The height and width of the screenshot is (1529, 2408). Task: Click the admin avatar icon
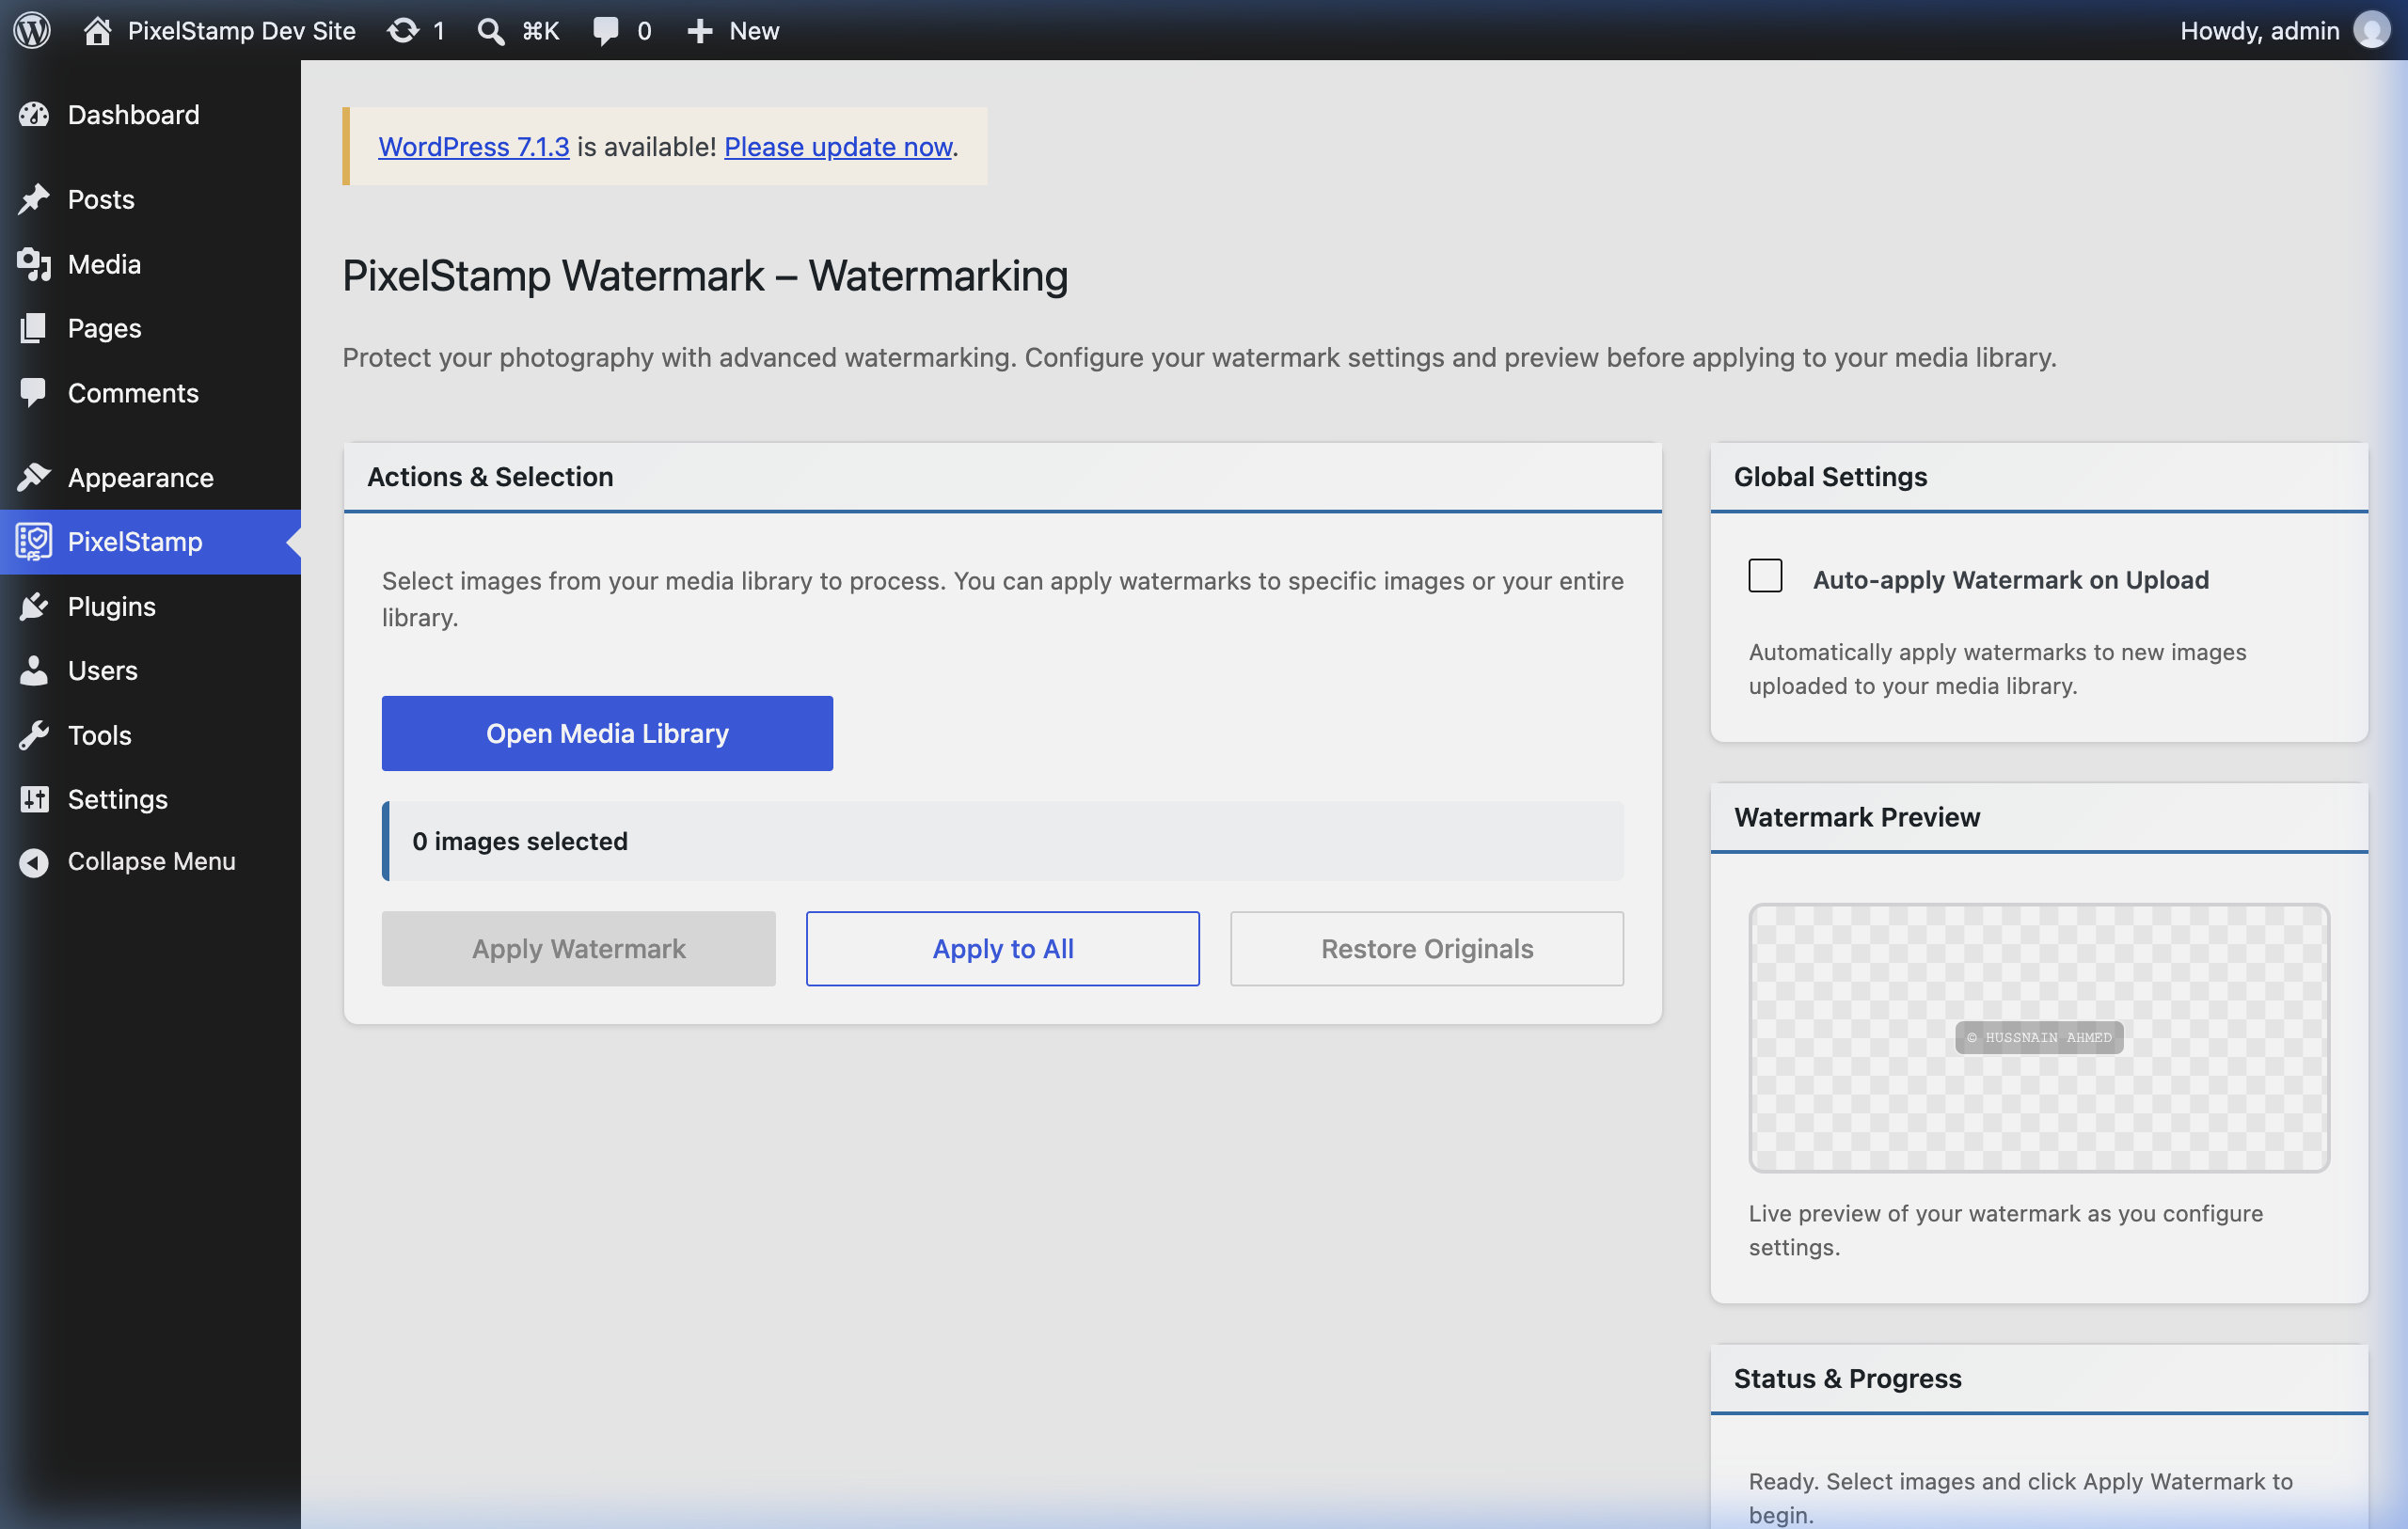2372,30
